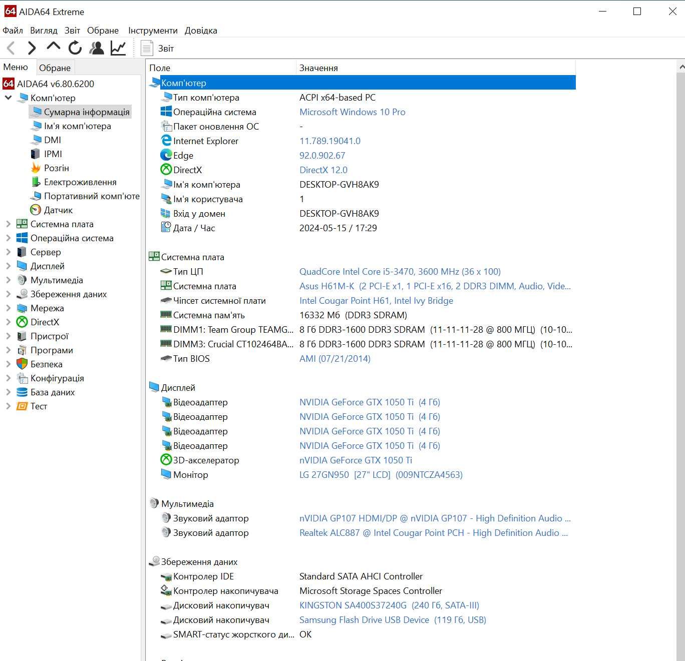Click the Значення column header
Screen dimensions: 685x661
436,68
